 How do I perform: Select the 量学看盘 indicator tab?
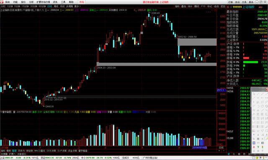point(83,151)
